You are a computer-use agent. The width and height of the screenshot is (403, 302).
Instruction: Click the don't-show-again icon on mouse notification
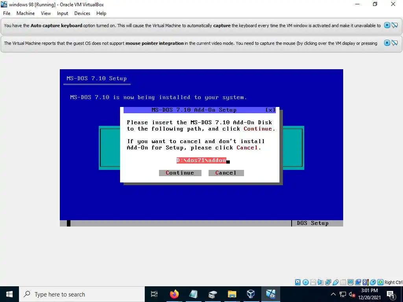pos(394,43)
